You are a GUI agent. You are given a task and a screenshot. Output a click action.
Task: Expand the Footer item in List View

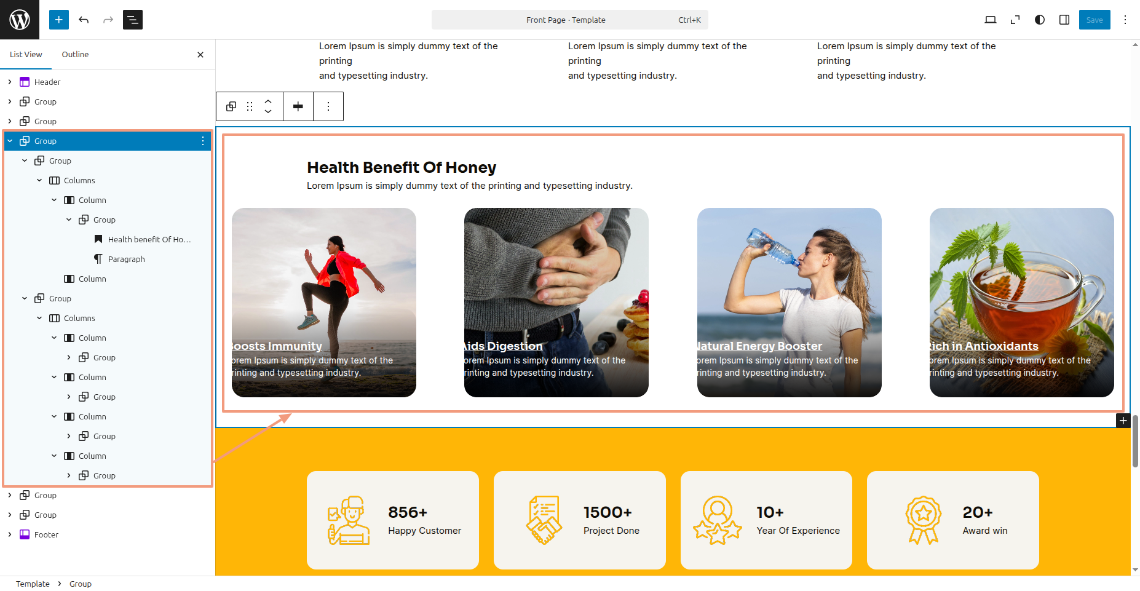tap(10, 534)
